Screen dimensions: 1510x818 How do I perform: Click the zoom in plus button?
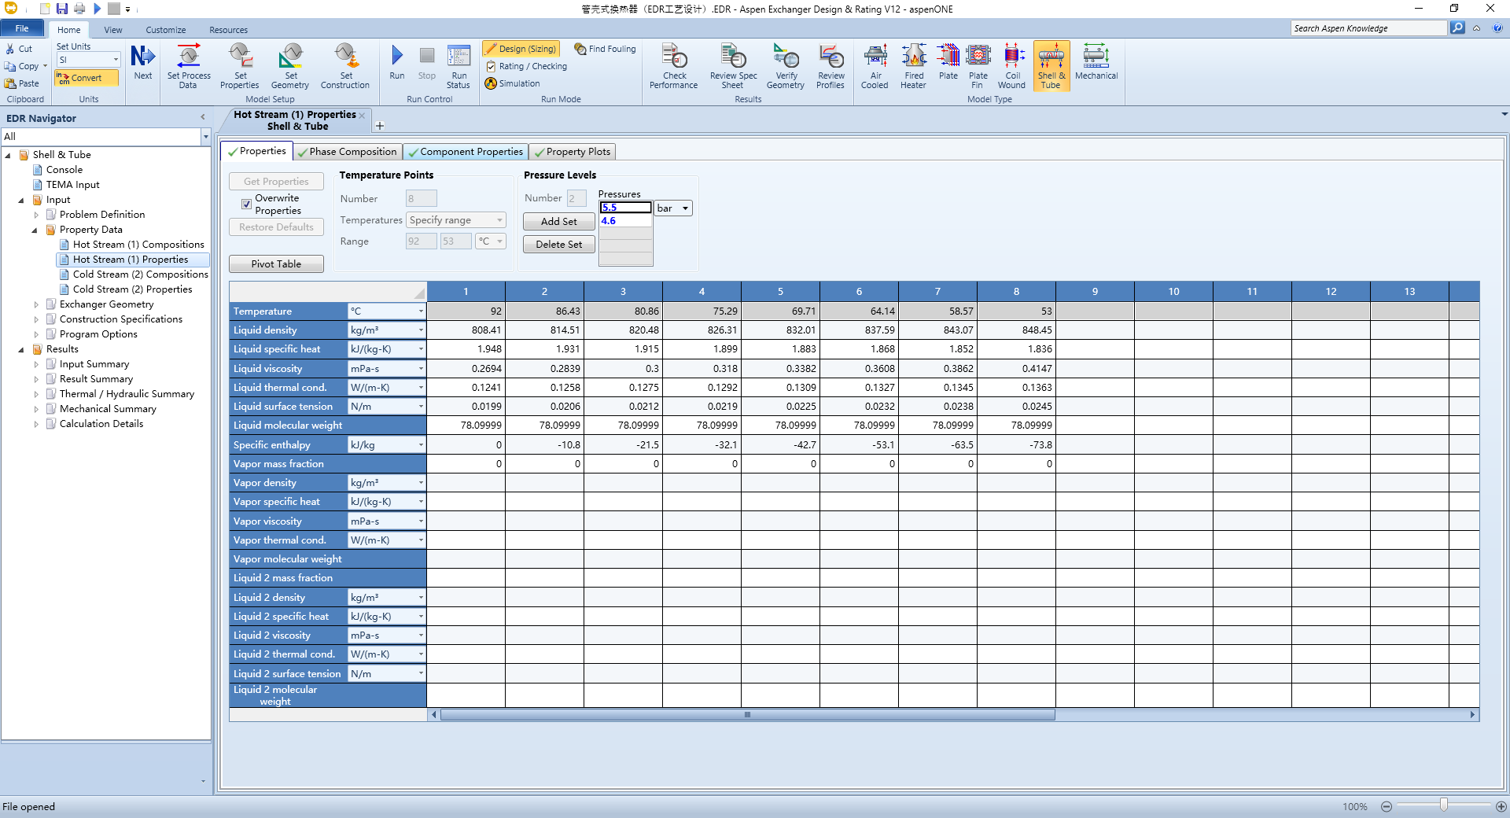click(1501, 806)
